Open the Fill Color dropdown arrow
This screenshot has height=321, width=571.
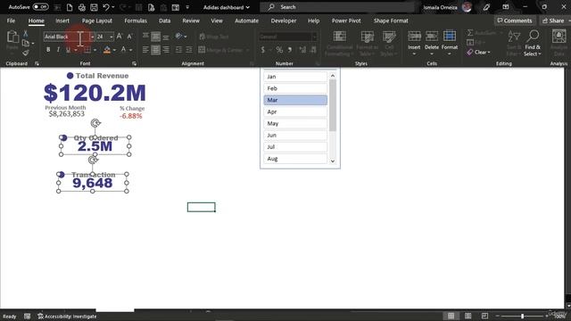click(114, 50)
